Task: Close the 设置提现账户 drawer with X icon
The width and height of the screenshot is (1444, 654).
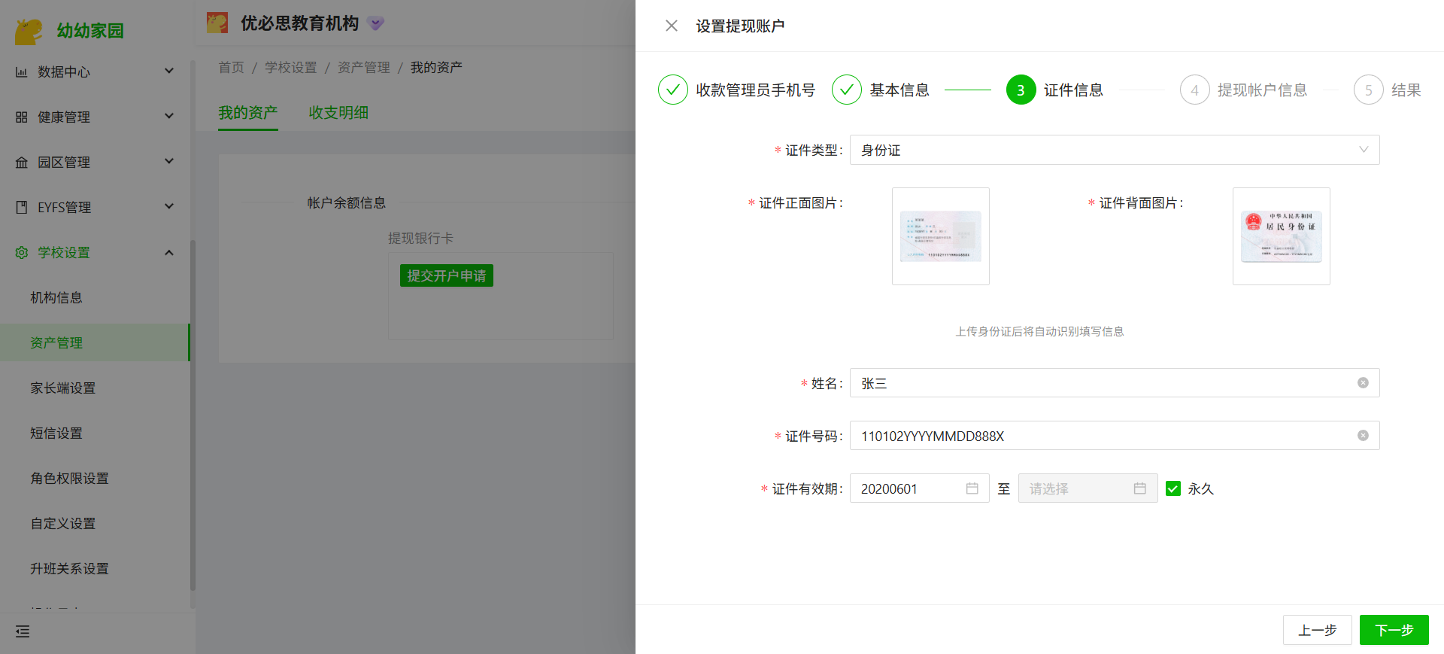Action: click(672, 26)
